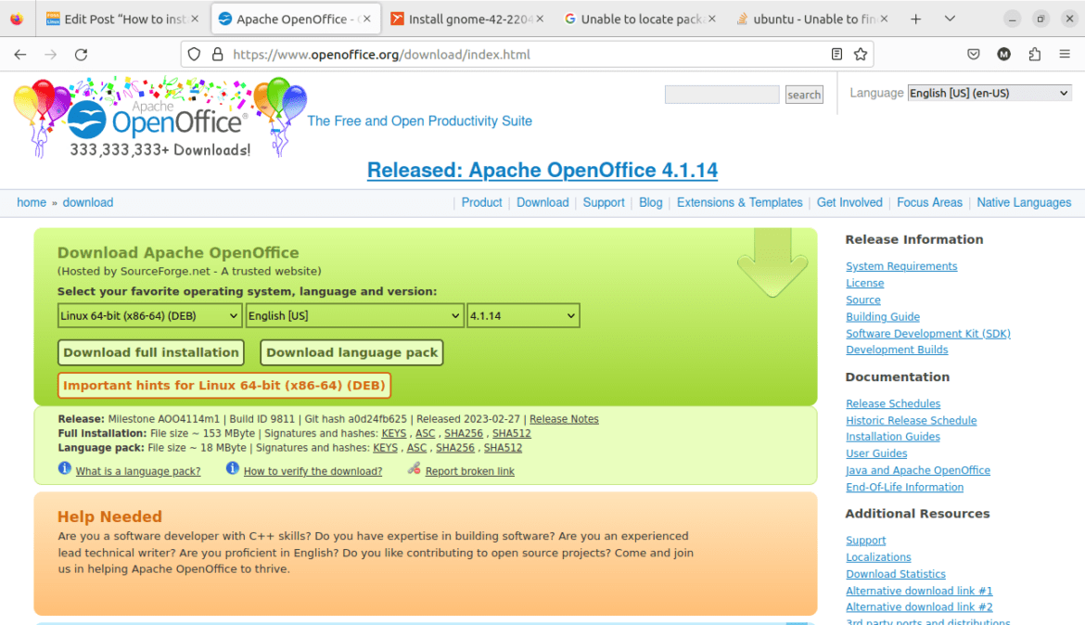Save the page to Pocket
The image size is (1085, 625).
click(974, 54)
